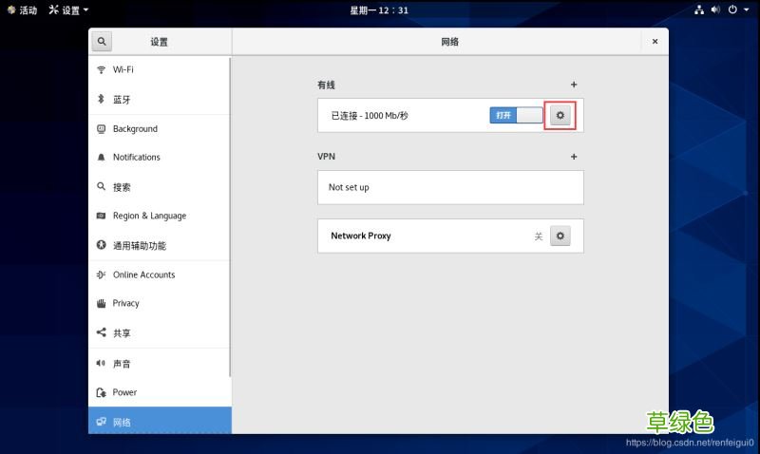Click the accessibility icon beside 通用辅助功能
The height and width of the screenshot is (454, 760).
(x=101, y=245)
